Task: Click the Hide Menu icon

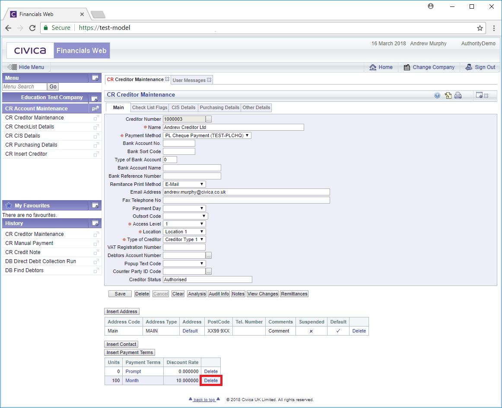Action: click(12, 67)
